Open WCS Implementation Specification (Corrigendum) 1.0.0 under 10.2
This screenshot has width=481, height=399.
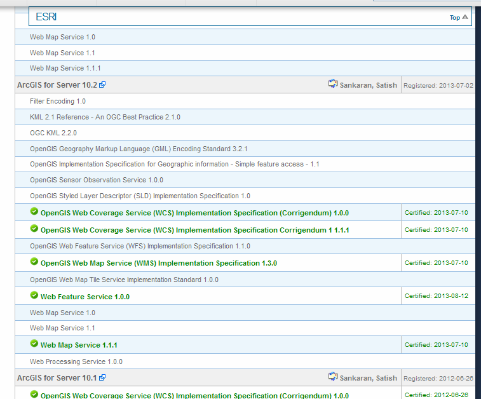[194, 213]
